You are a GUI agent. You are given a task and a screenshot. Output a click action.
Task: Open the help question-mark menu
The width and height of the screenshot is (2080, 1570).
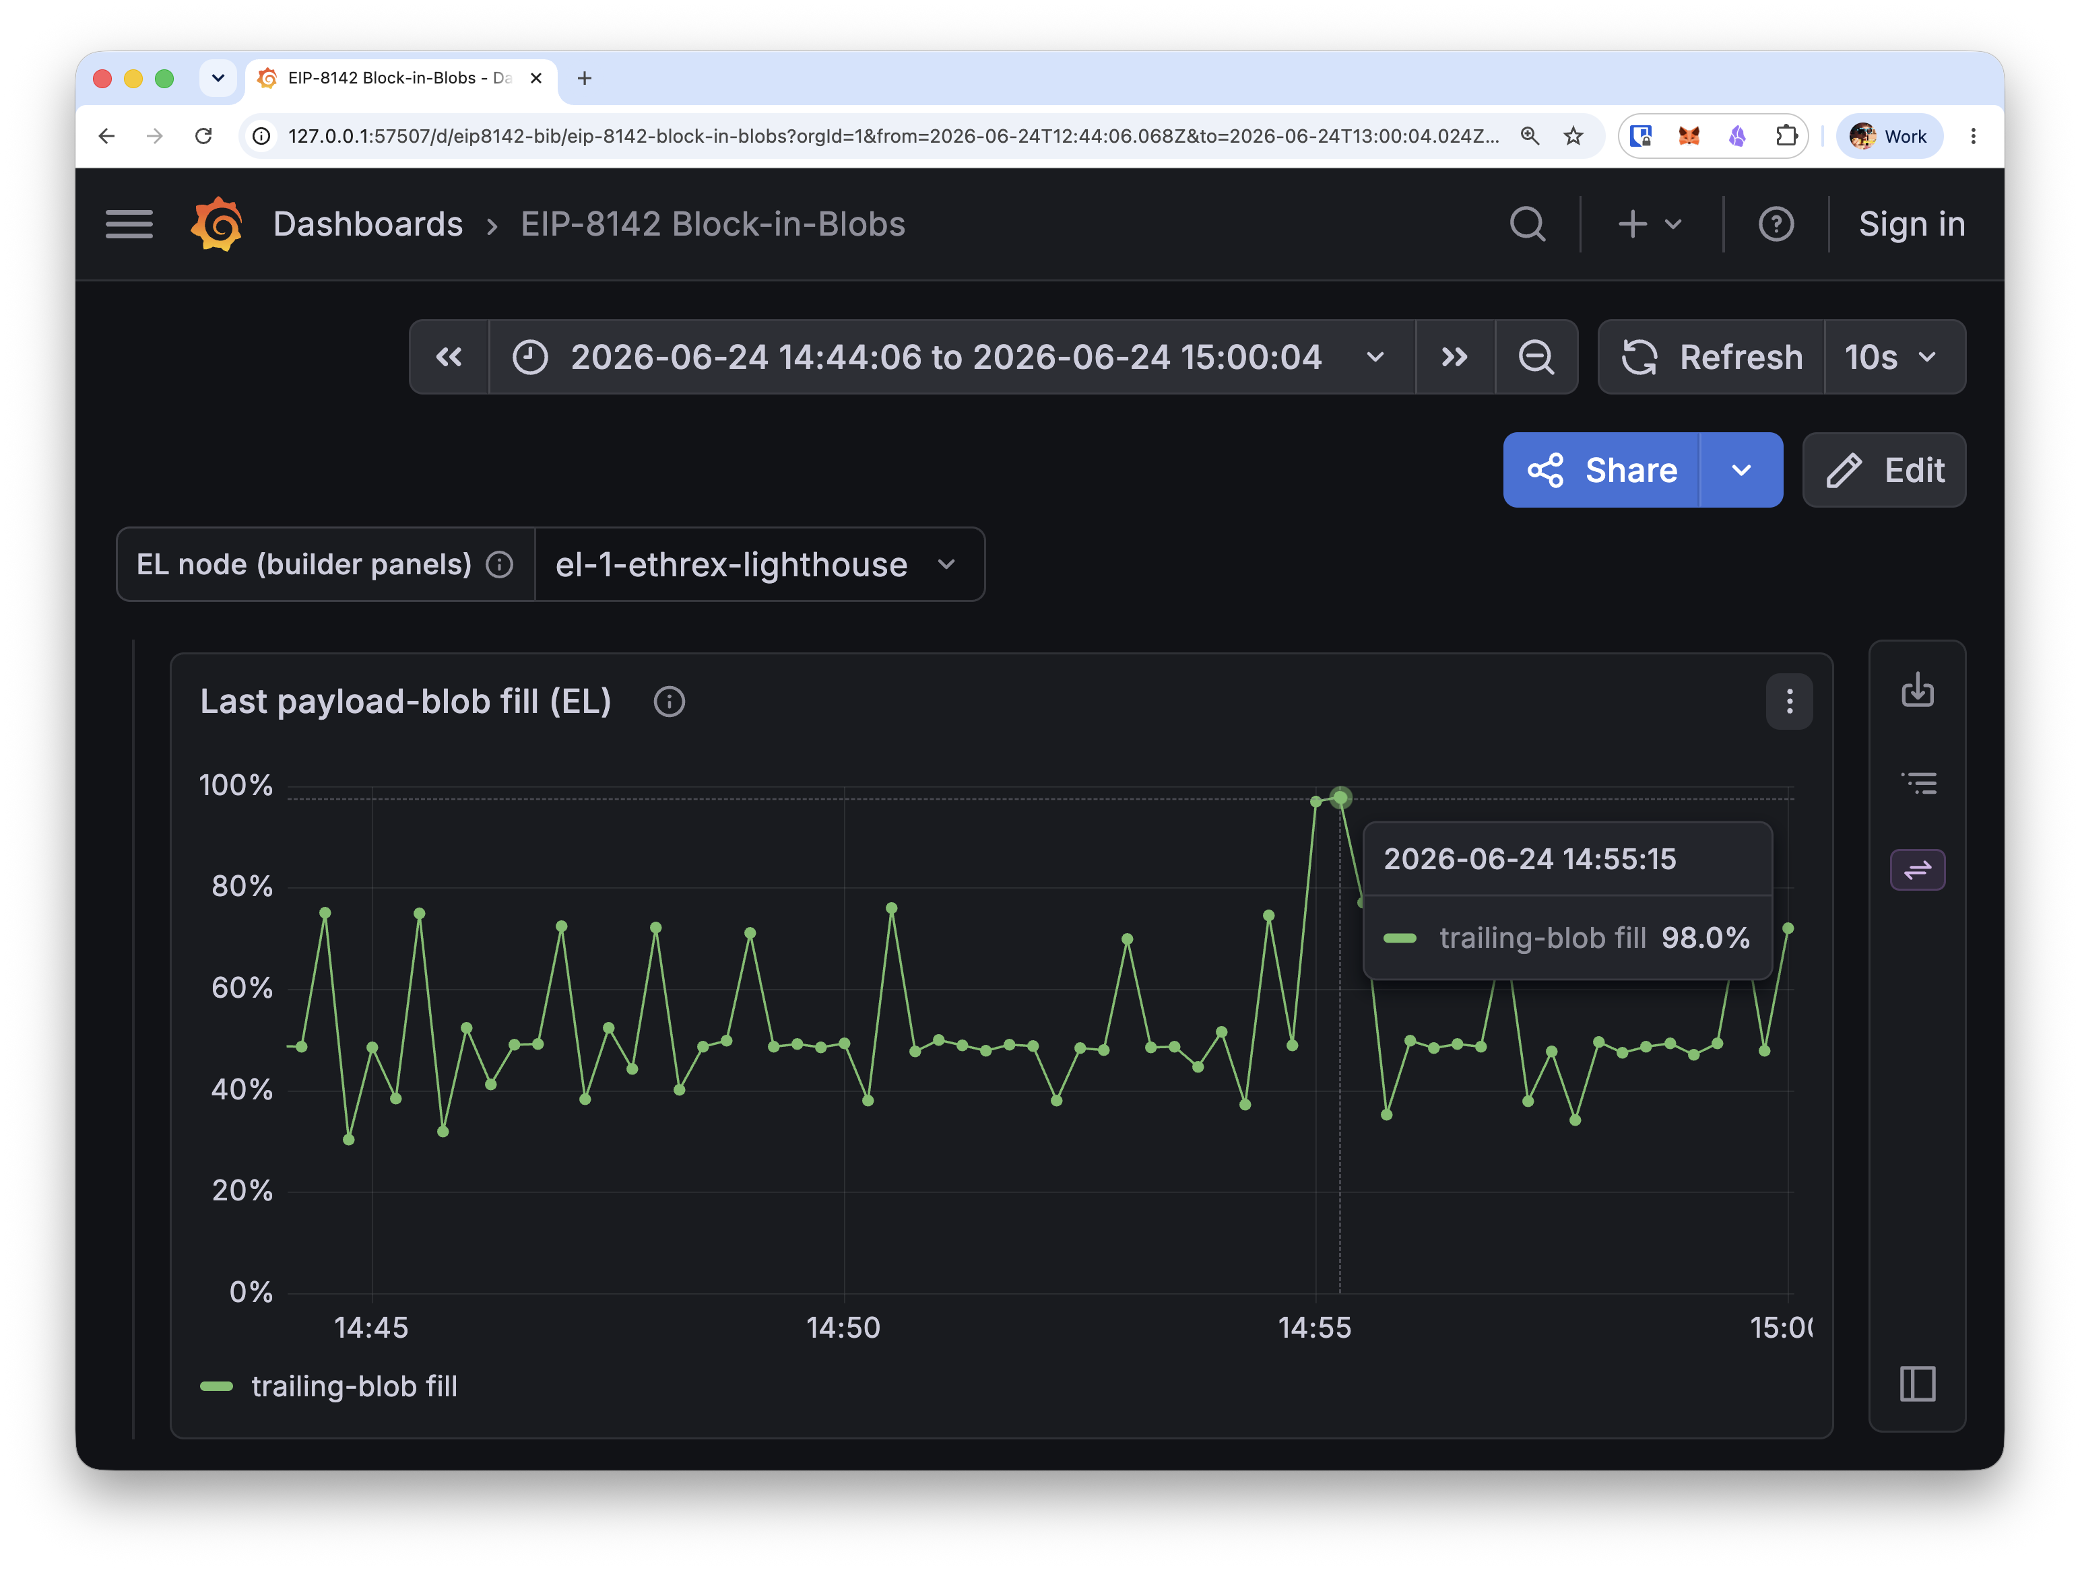point(1776,224)
